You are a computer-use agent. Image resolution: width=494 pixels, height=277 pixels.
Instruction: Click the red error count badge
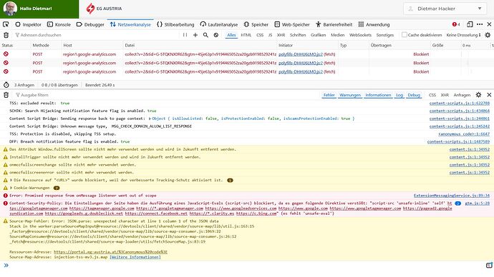456,24
